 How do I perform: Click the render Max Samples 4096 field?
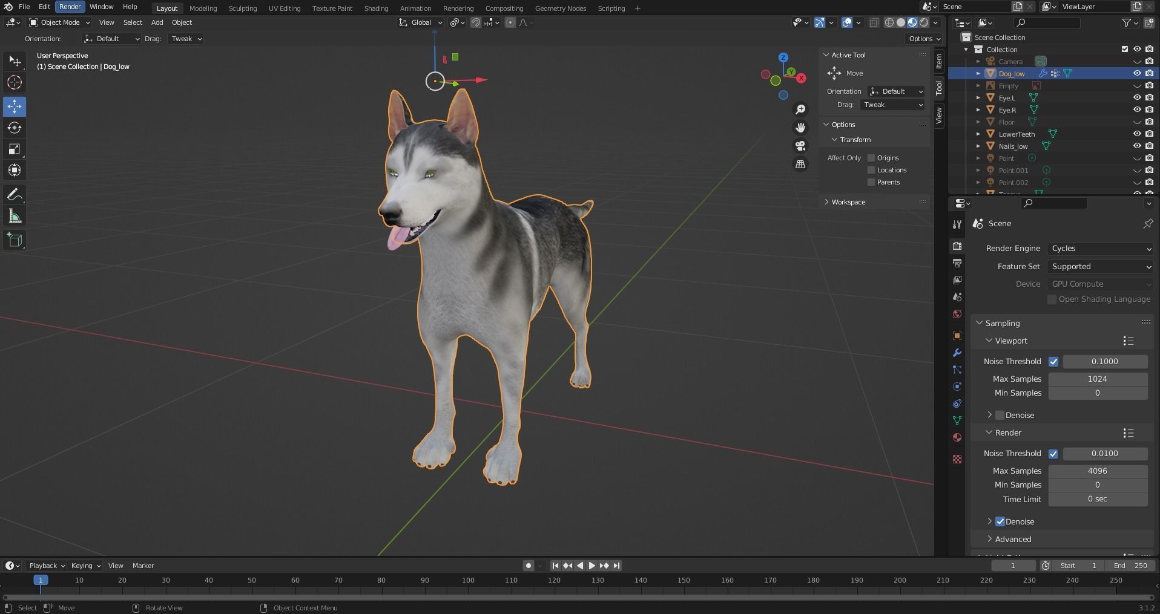[1098, 471]
